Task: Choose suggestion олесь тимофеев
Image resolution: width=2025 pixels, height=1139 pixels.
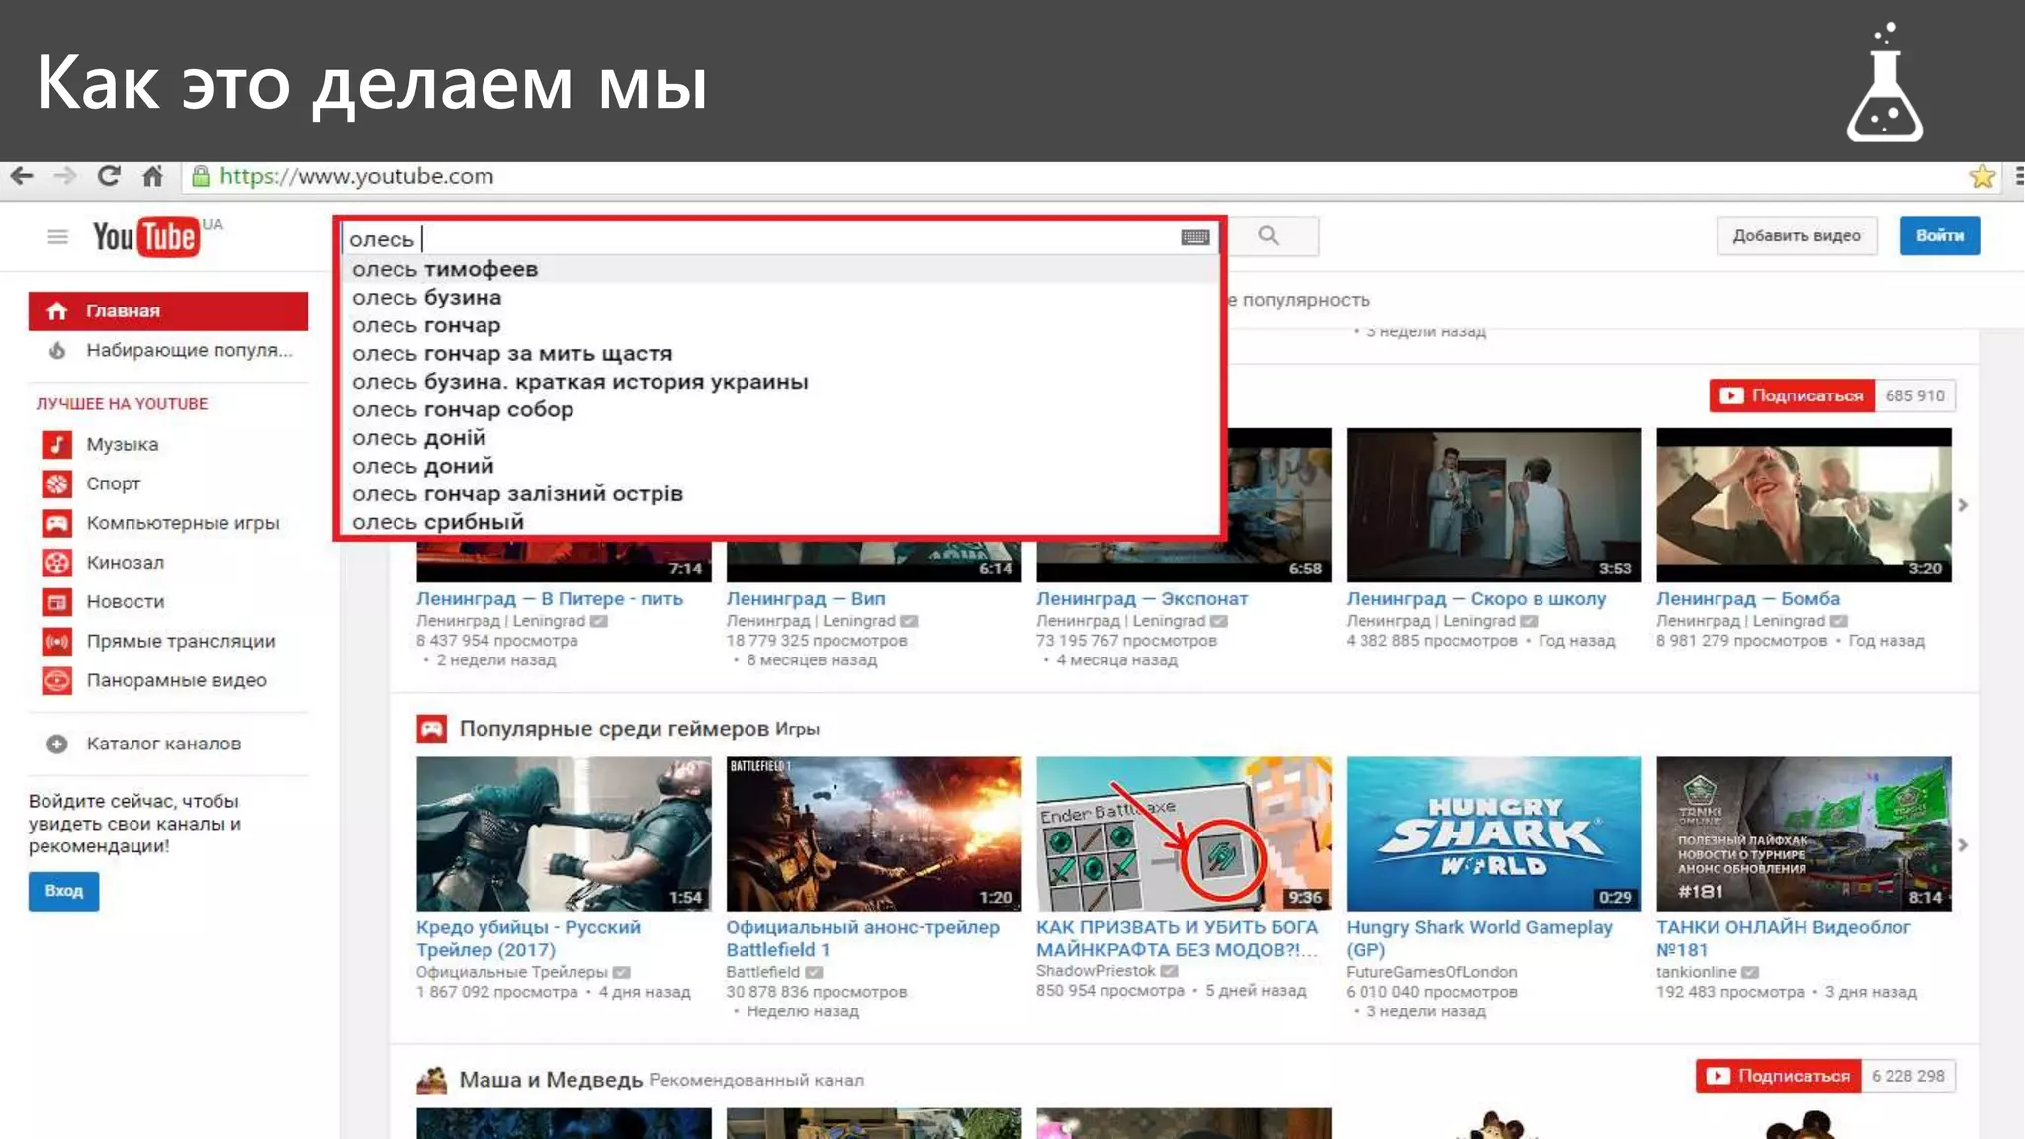Action: [781, 269]
